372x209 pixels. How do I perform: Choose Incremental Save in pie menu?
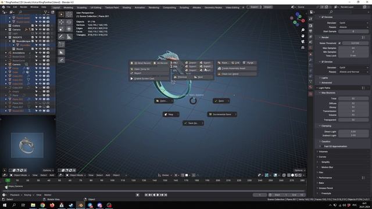[222, 114]
